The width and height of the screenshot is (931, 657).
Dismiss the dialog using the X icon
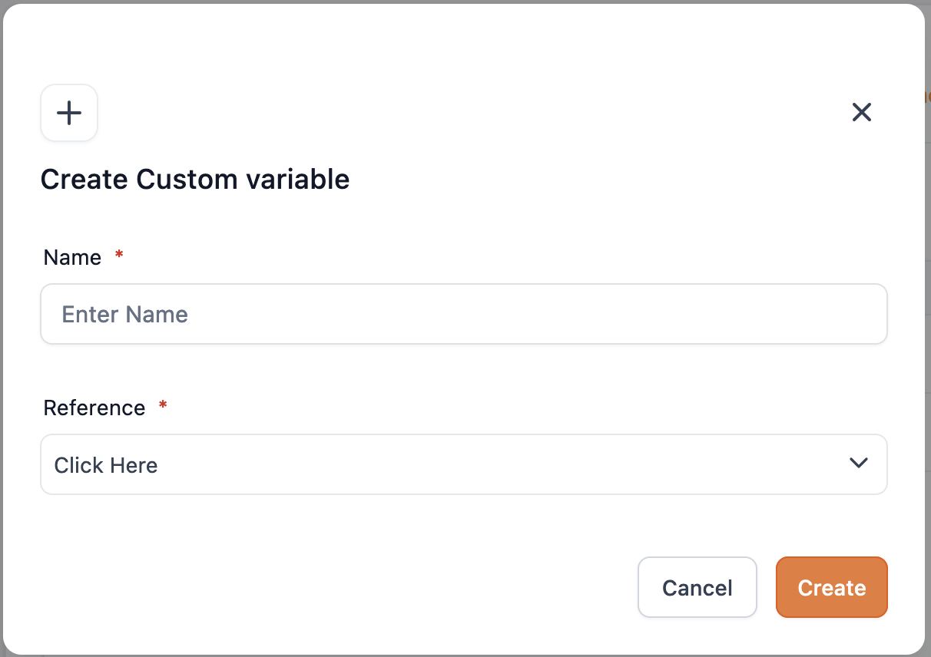[861, 113]
